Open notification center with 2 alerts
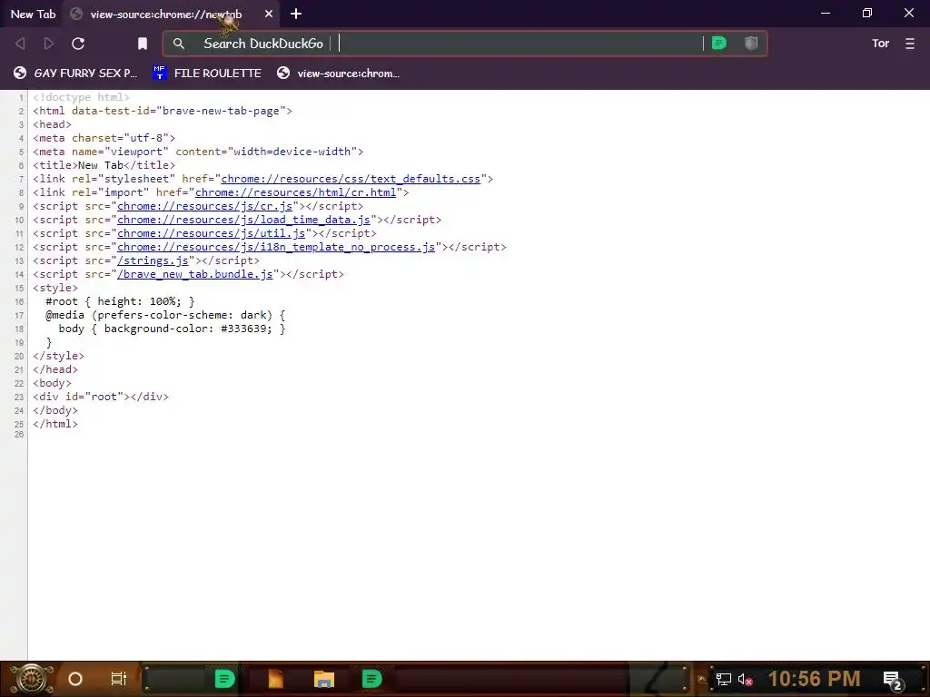 [893, 680]
